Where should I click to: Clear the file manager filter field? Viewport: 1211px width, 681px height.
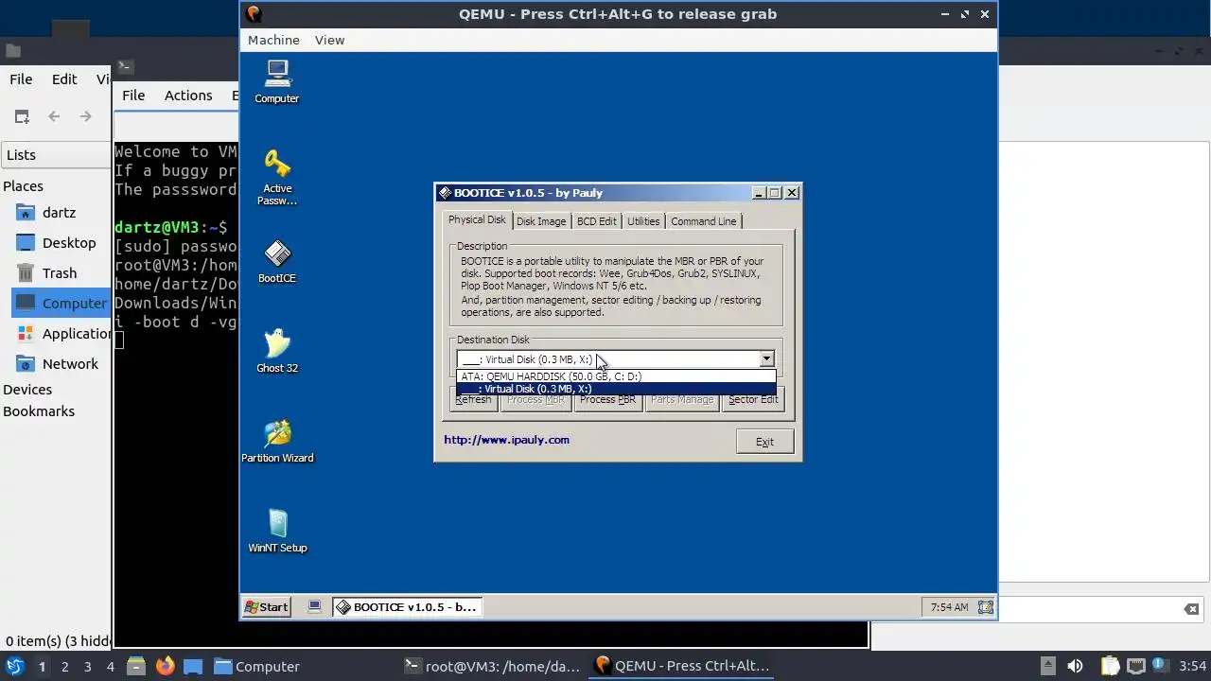click(1191, 609)
